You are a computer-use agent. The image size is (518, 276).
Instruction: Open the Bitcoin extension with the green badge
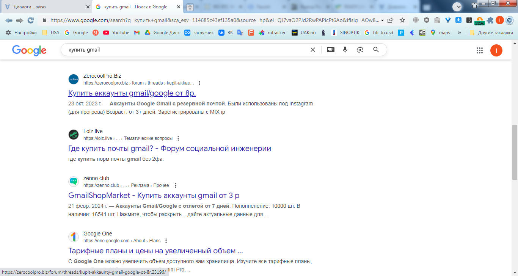[x=480, y=21]
